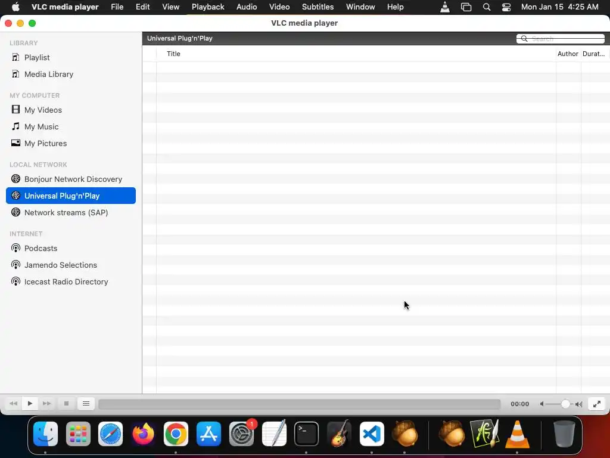Sort by the Author column header
This screenshot has height=458, width=610.
(568, 54)
